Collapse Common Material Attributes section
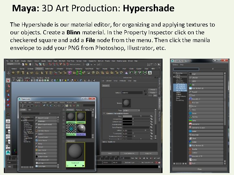 [x=104, y=113]
